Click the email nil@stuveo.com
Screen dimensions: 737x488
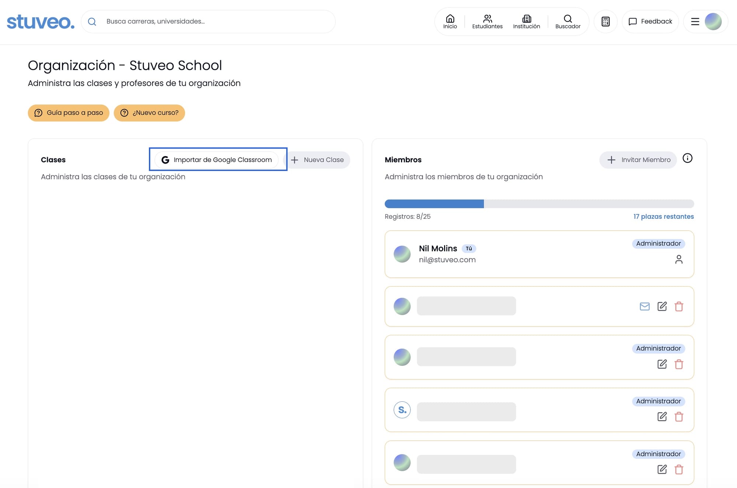pyautogui.click(x=447, y=260)
